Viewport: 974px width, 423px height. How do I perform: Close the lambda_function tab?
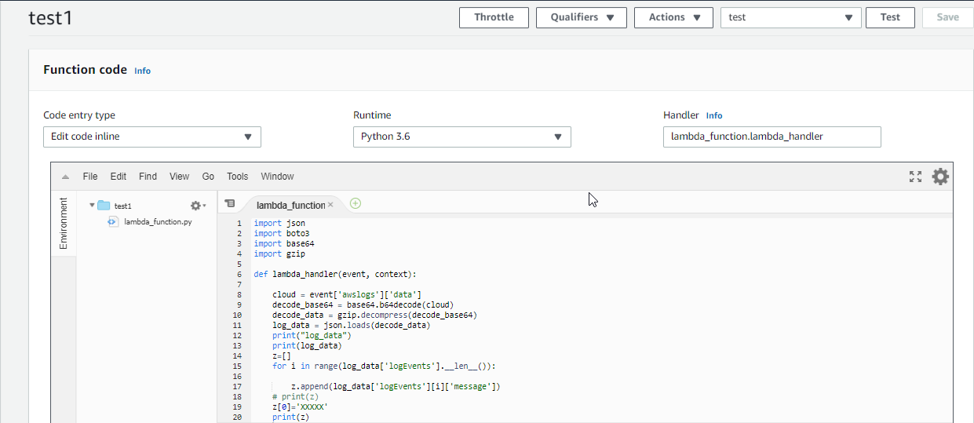(330, 205)
